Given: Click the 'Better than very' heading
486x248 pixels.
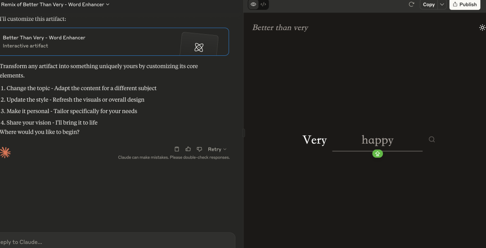Looking at the screenshot, I should click(x=280, y=27).
